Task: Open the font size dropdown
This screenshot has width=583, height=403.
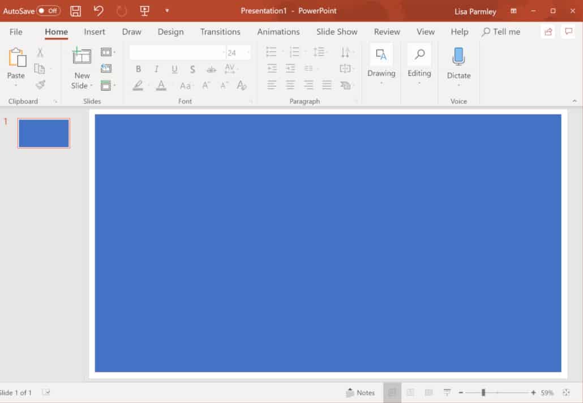Action: [247, 52]
